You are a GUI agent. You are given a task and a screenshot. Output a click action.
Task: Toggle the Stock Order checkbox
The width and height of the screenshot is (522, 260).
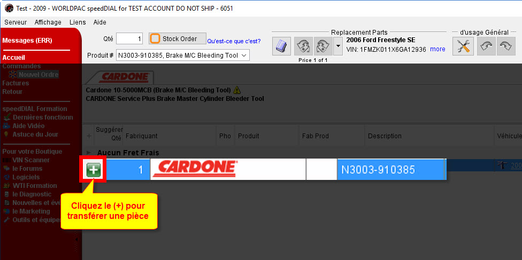[x=155, y=38]
